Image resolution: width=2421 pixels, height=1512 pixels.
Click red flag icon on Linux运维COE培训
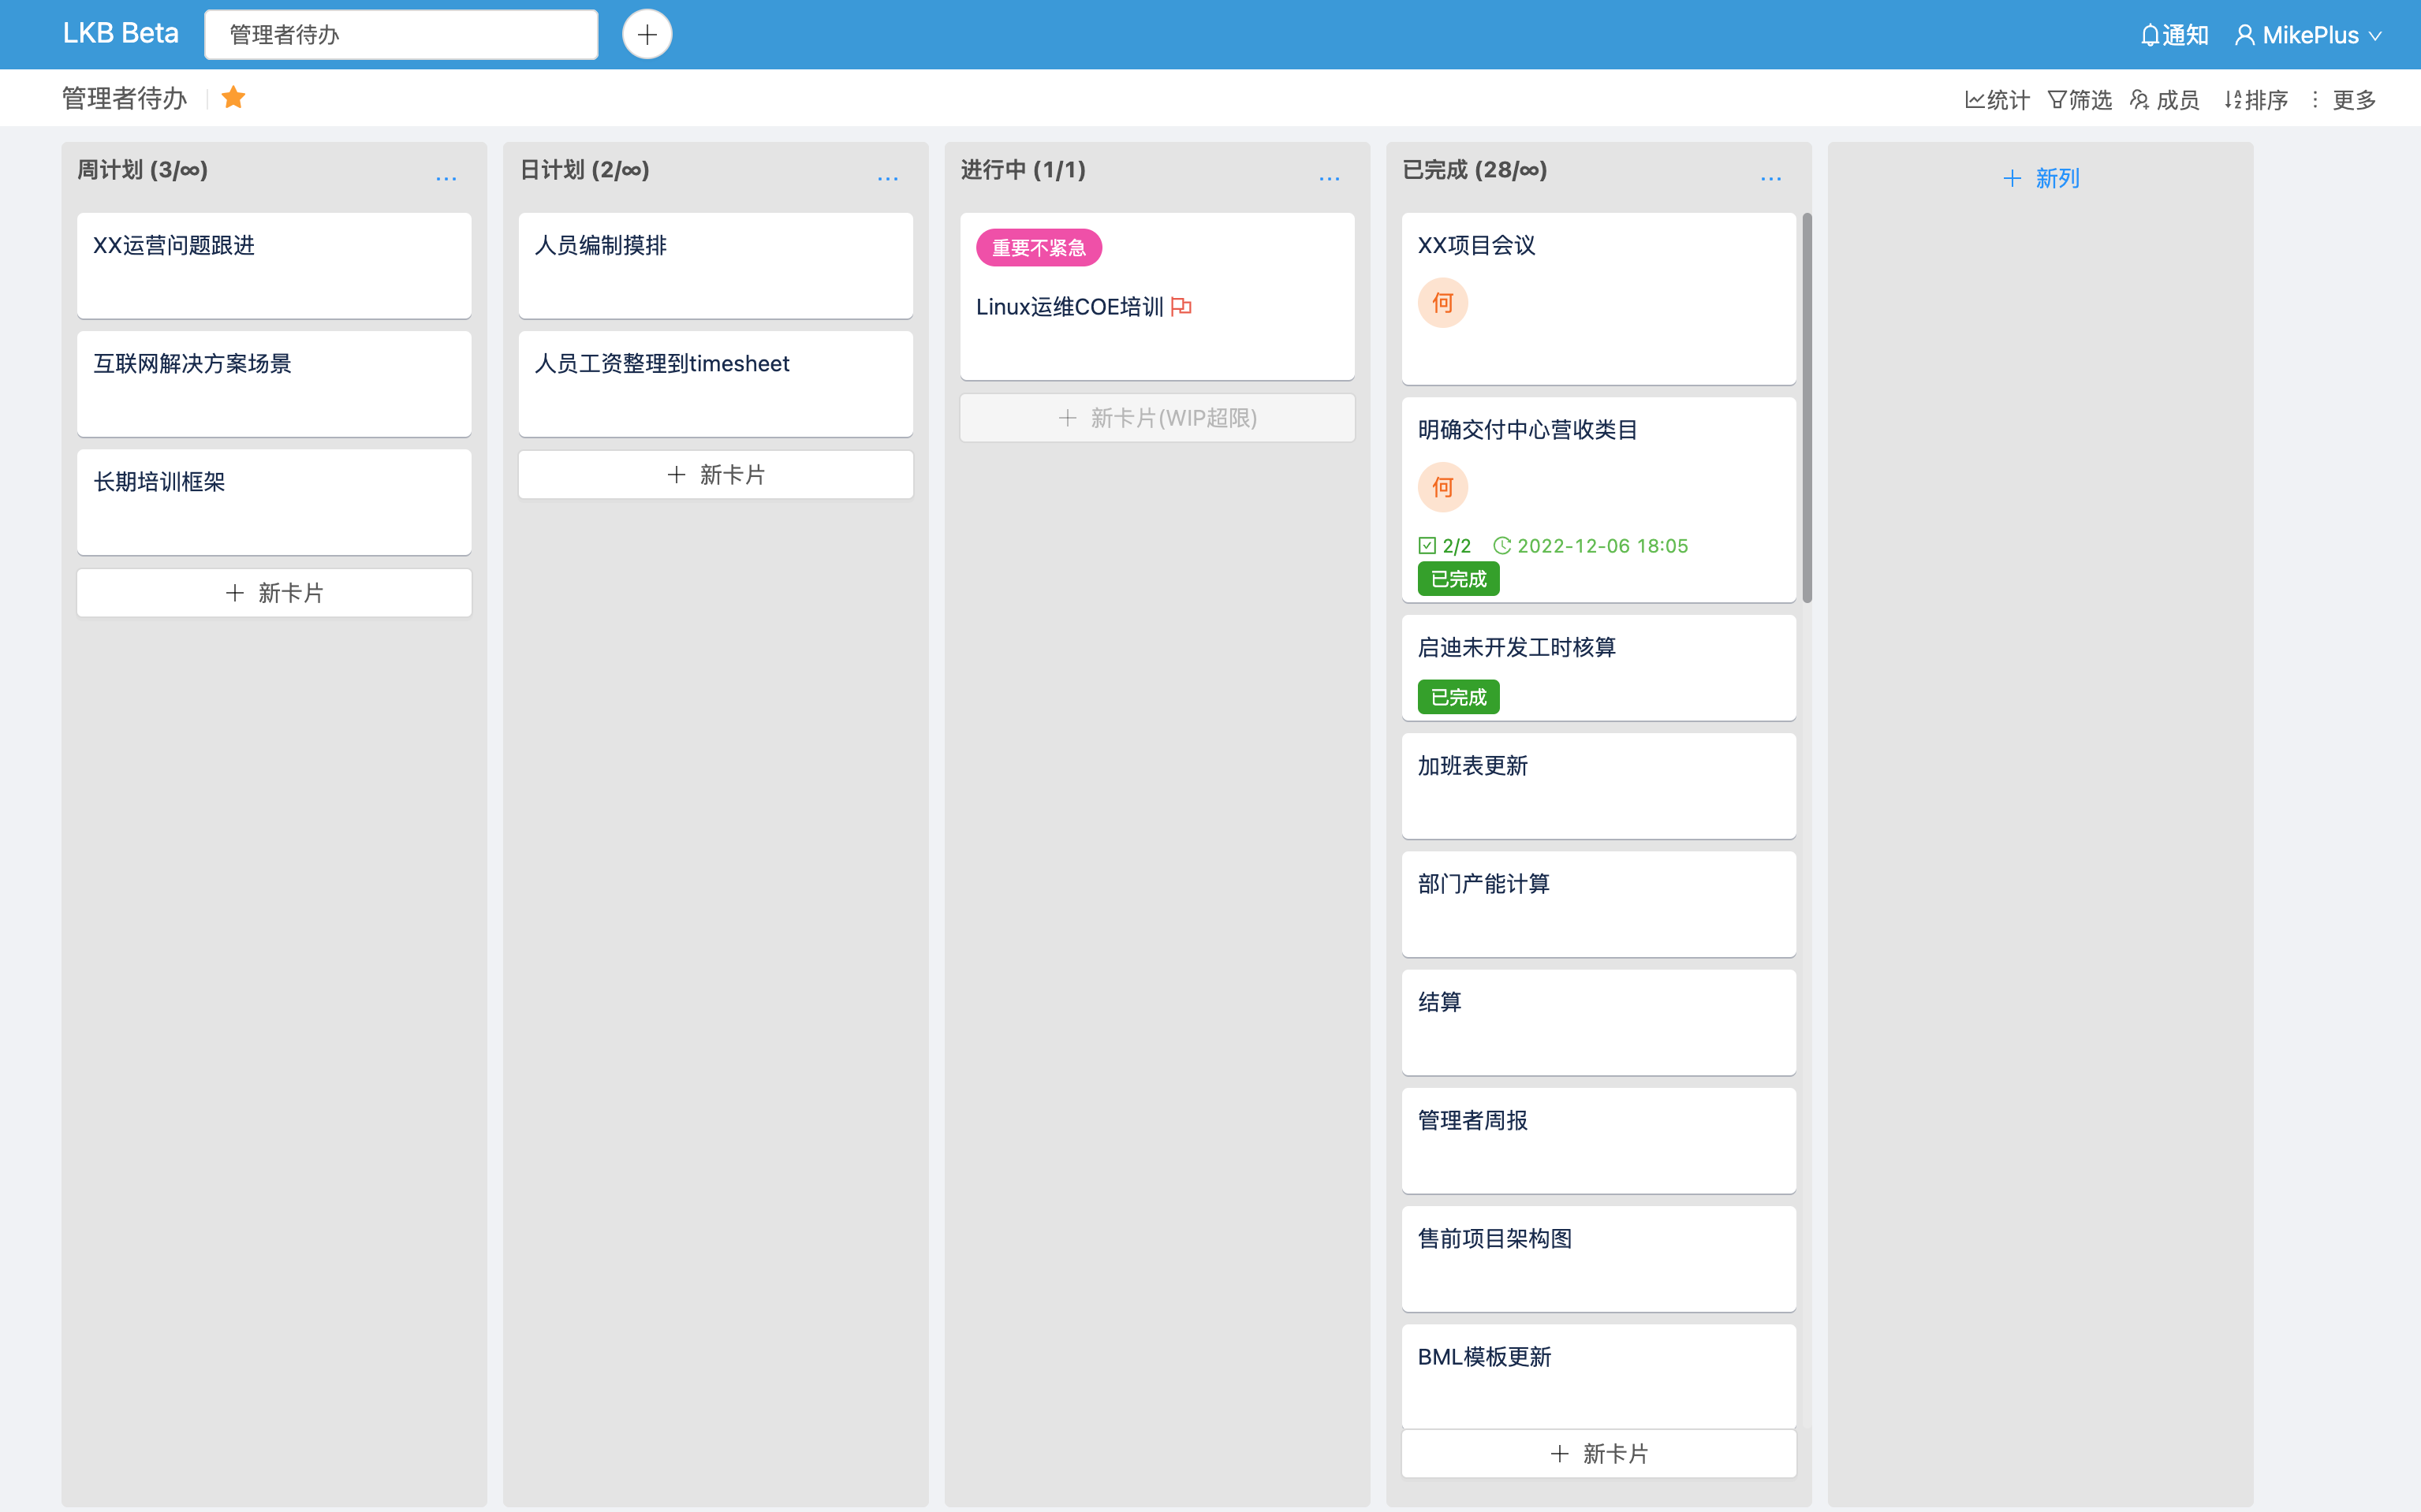(x=1181, y=307)
